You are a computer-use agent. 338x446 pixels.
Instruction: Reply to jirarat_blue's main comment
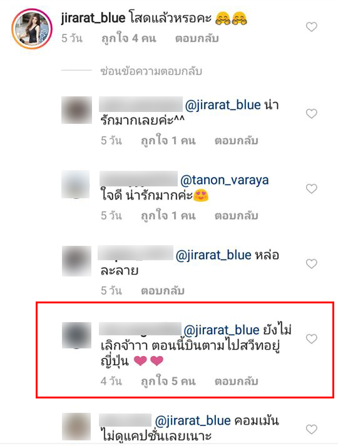coord(197,38)
